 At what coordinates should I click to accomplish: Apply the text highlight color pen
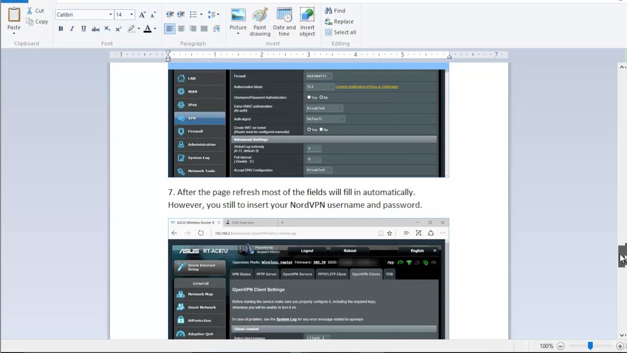point(131,29)
